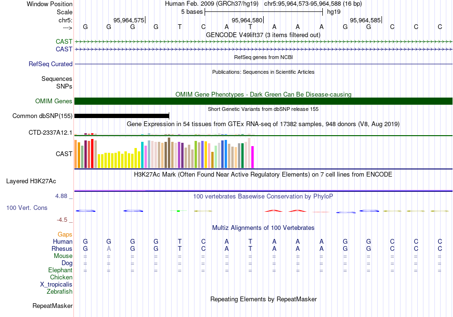Click the green CAST GENCODE gene label
This screenshot has height=317, width=453.
pos(64,41)
